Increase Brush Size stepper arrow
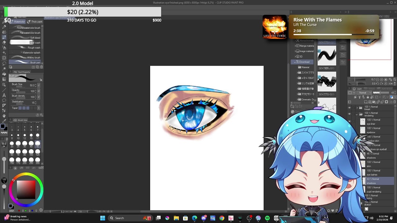397x223 pixels. tap(36, 84)
